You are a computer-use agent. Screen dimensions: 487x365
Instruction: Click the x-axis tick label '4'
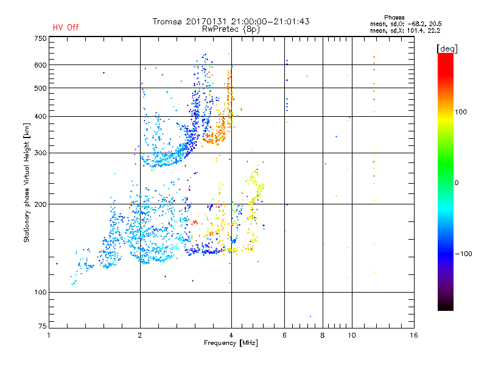click(231, 335)
